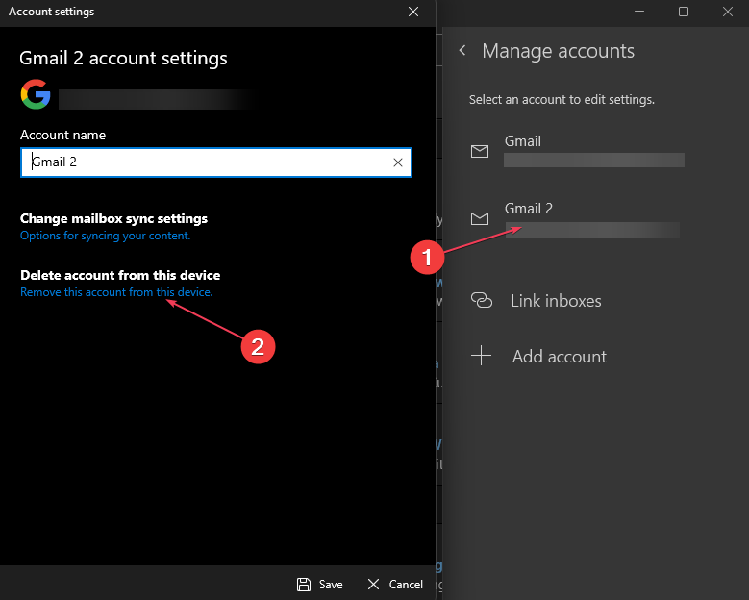
Task: Close the Account settings dialog
Action: pyautogui.click(x=413, y=12)
